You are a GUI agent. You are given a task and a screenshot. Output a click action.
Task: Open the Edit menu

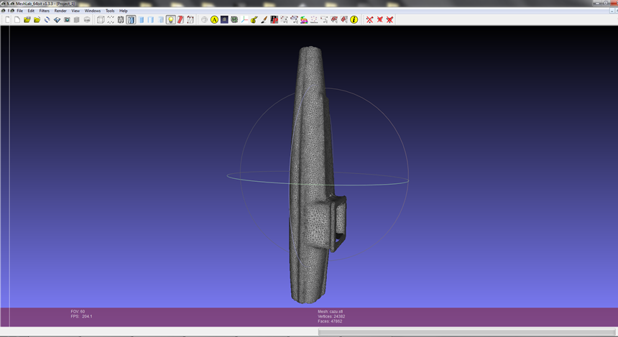pos(31,11)
